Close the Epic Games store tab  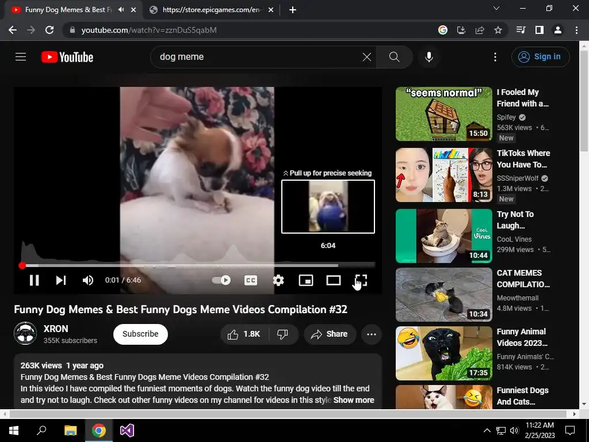click(x=271, y=10)
